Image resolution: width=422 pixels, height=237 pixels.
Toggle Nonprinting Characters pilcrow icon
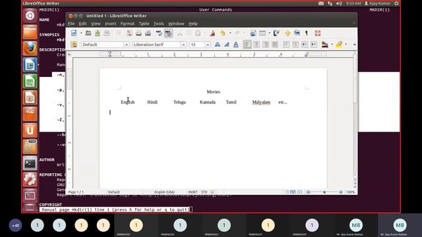click(x=306, y=33)
